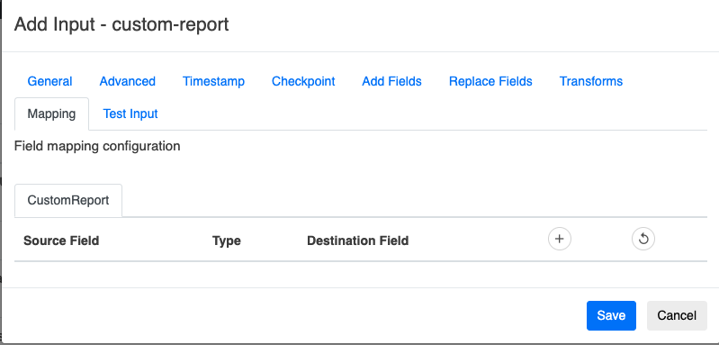Click the plus icon to add mapping row
This screenshot has width=719, height=345.
[x=560, y=239]
